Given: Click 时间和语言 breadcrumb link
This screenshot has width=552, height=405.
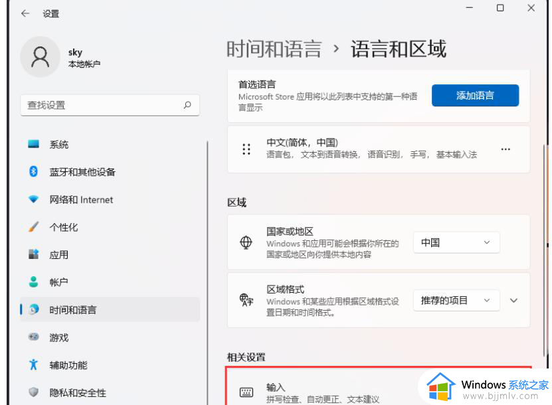Looking at the screenshot, I should tap(274, 48).
